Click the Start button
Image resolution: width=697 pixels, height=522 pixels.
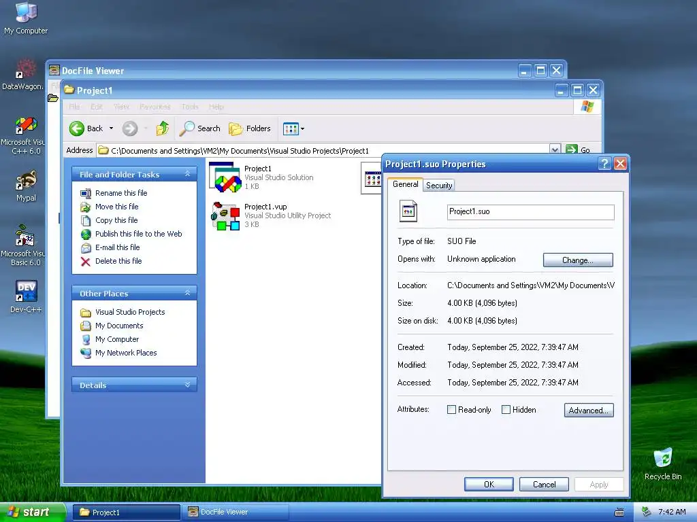32,512
